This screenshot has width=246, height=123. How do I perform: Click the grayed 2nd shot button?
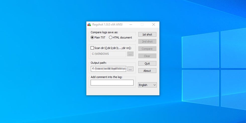coord(147,41)
